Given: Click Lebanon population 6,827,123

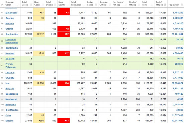Looking at the screenshot, I should pyautogui.click(x=178, y=72).
